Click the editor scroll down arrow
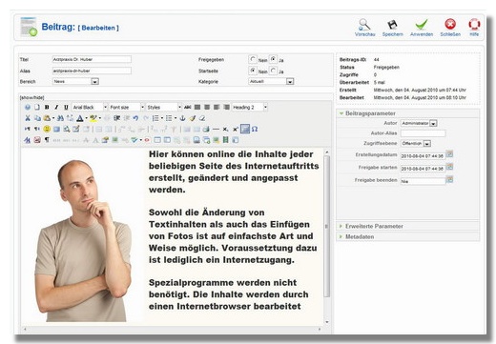 [x=327, y=322]
